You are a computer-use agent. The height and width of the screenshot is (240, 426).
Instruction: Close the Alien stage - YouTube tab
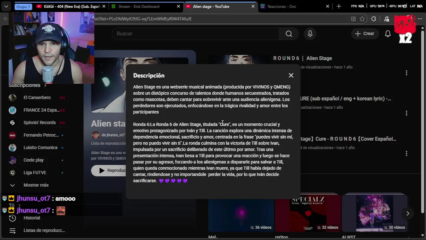[253, 6]
